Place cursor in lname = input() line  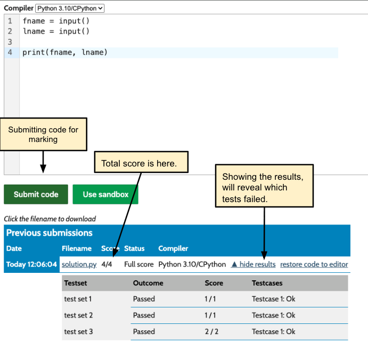click(x=56, y=31)
